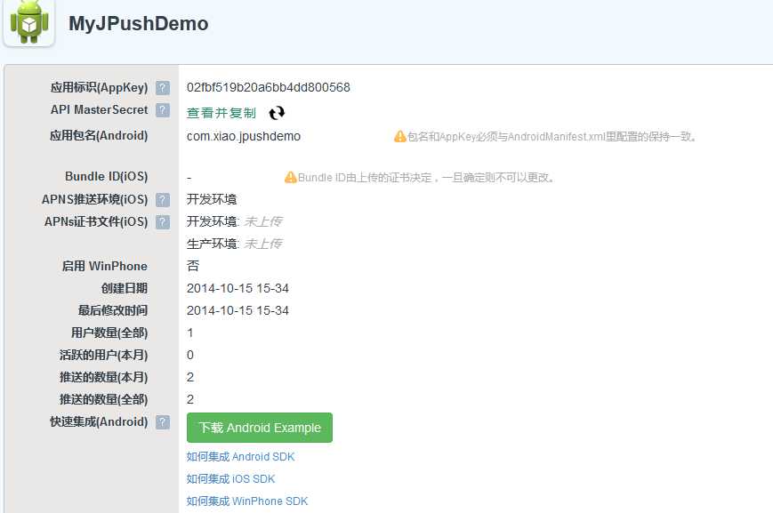The width and height of the screenshot is (773, 513).
Task: Click 查看并复制 link for MasterSecret
Action: click(x=221, y=113)
